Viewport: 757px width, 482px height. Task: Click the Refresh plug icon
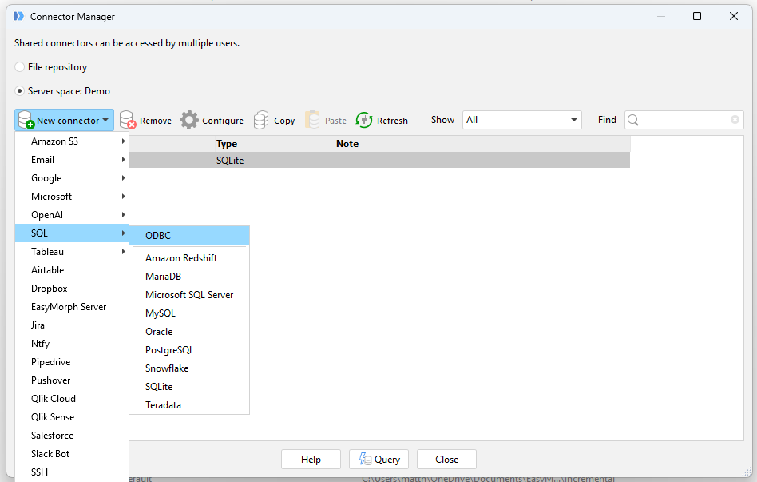(364, 121)
